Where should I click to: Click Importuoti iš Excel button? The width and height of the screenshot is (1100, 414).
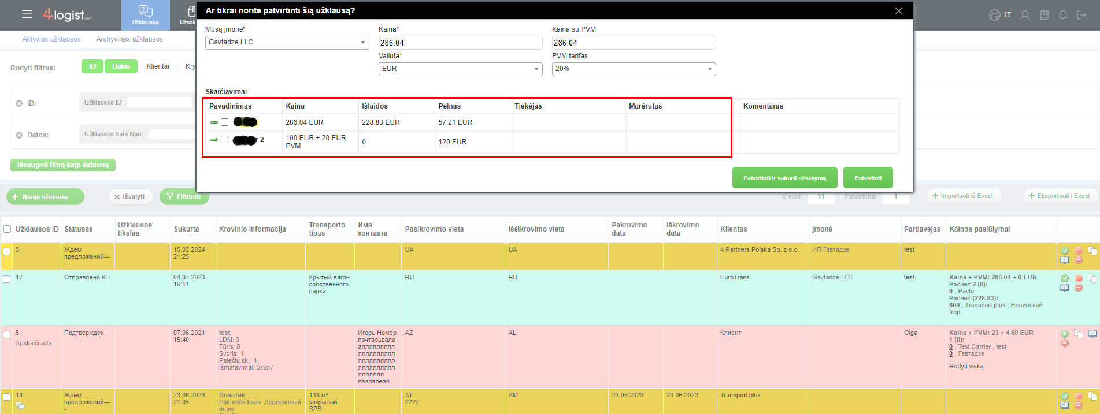(x=964, y=196)
